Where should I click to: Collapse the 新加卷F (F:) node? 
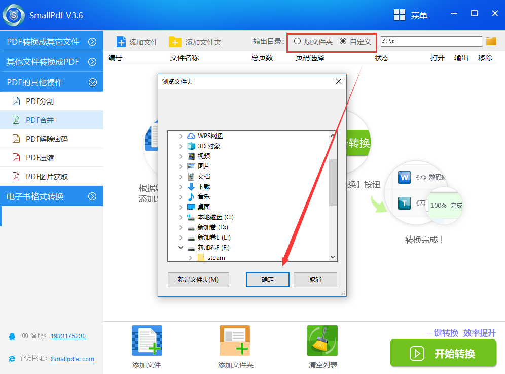181,248
